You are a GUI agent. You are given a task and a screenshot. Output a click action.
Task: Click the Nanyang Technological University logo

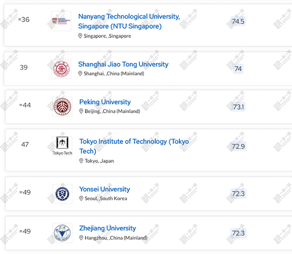coord(61,21)
